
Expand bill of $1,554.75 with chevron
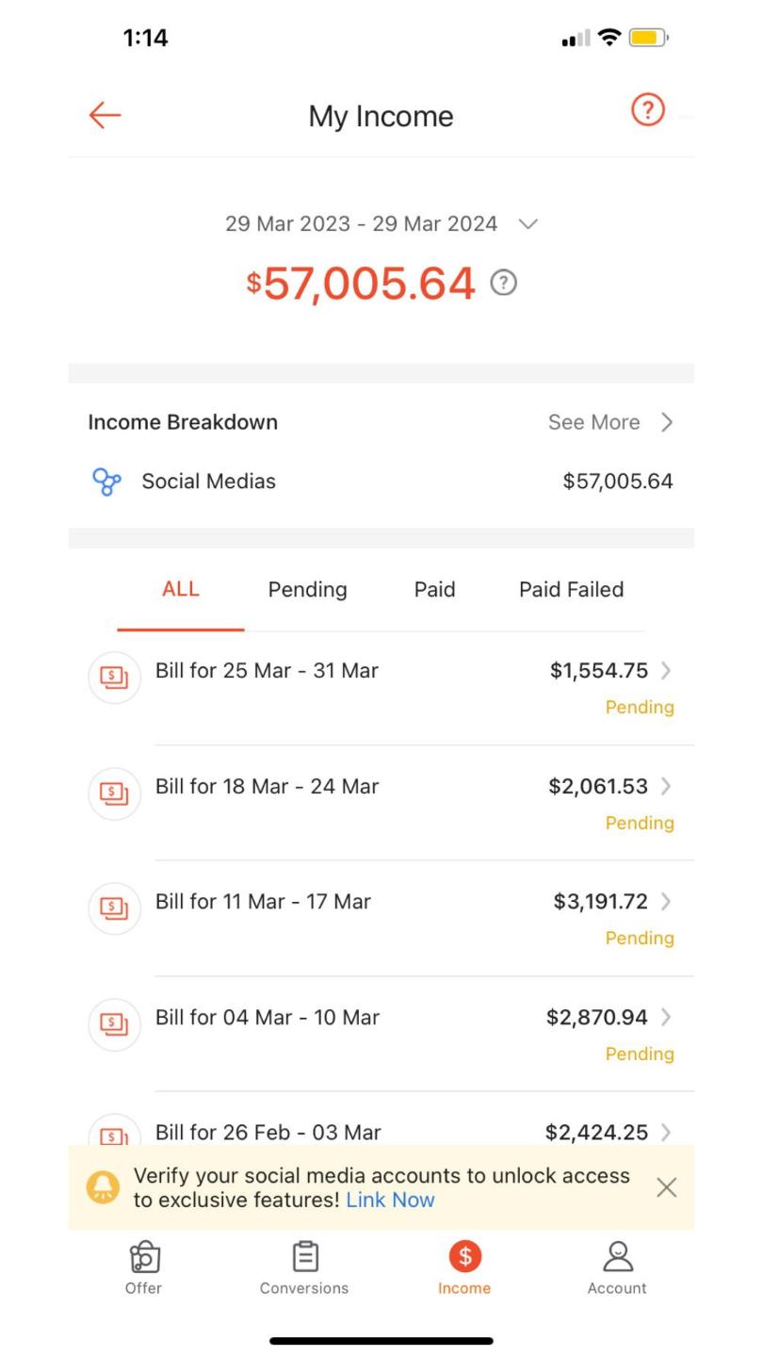(x=666, y=671)
